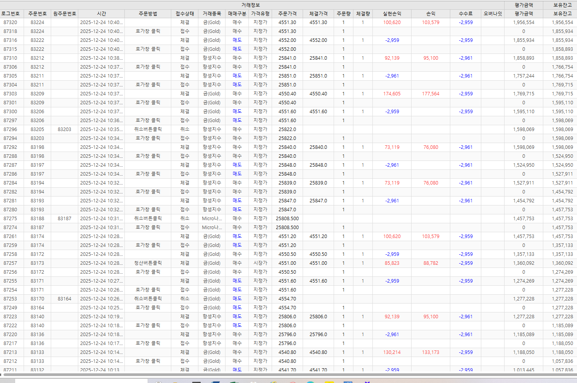Screen dimensions: 577x383
Task: Click the left arrow of horizontal scrollbar
Action: click(1, 375)
